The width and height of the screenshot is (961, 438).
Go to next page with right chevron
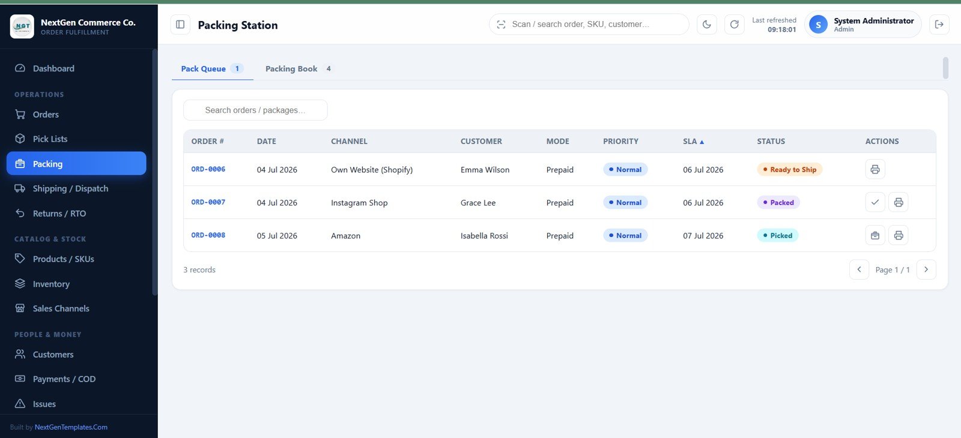click(x=926, y=269)
